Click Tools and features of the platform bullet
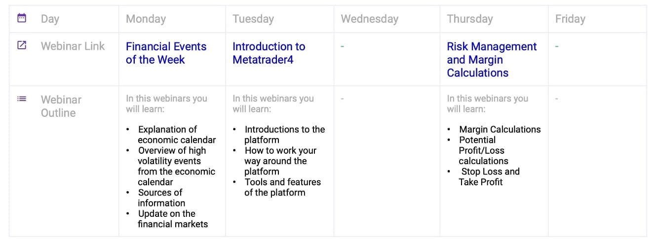This screenshot has width=657, height=239. tap(282, 187)
